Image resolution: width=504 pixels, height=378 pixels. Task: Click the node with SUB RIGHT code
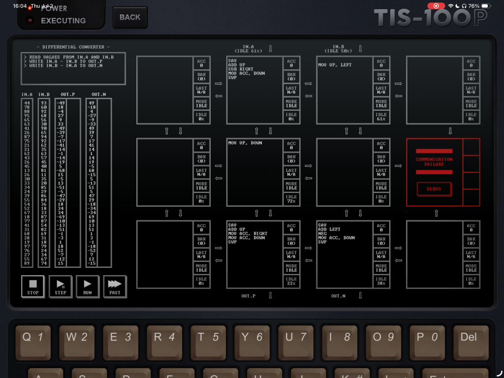pos(254,90)
